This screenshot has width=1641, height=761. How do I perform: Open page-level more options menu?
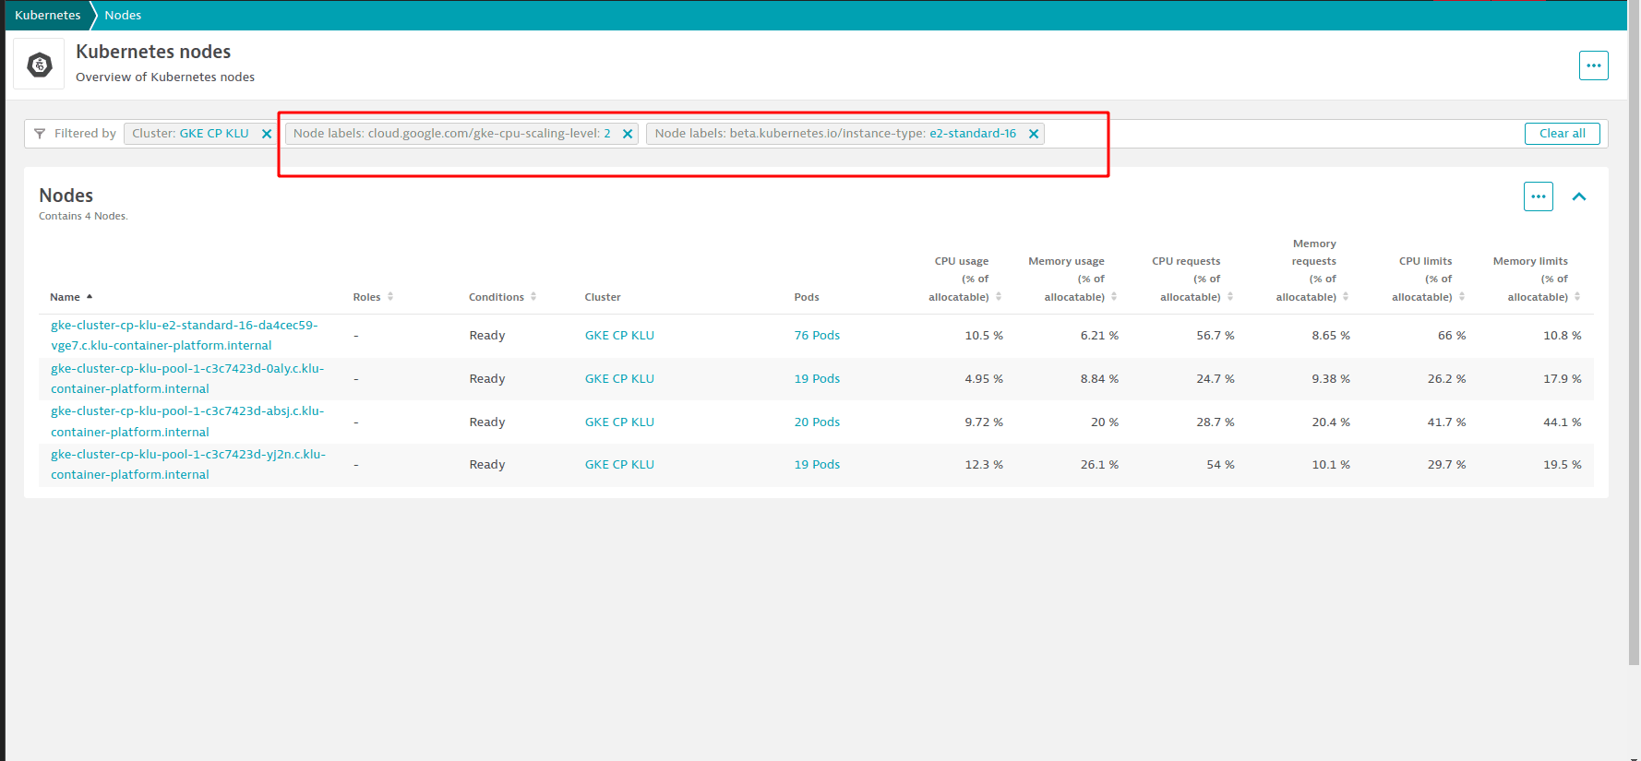1593,65
